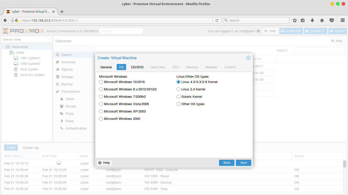Go to Firefox home page icon
The width and height of the screenshot is (348, 195).
(322, 20)
